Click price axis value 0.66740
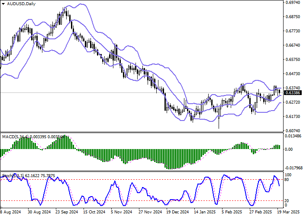The height and width of the screenshot is (216, 303). [x=293, y=45]
